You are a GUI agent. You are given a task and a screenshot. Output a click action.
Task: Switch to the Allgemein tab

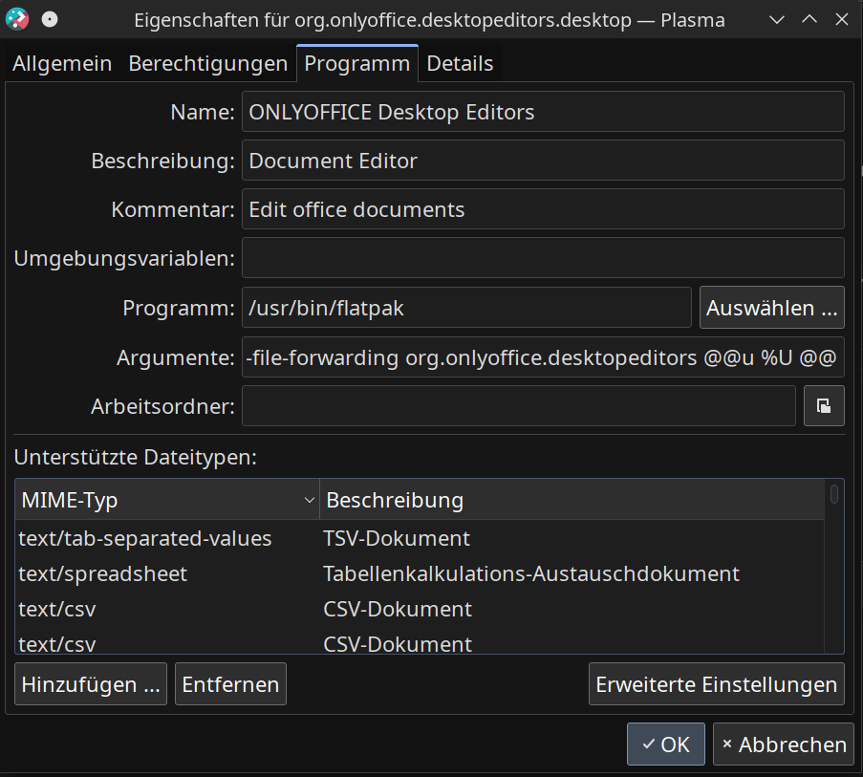62,64
